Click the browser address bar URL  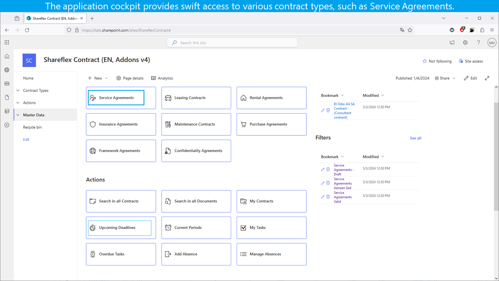click(x=126, y=30)
